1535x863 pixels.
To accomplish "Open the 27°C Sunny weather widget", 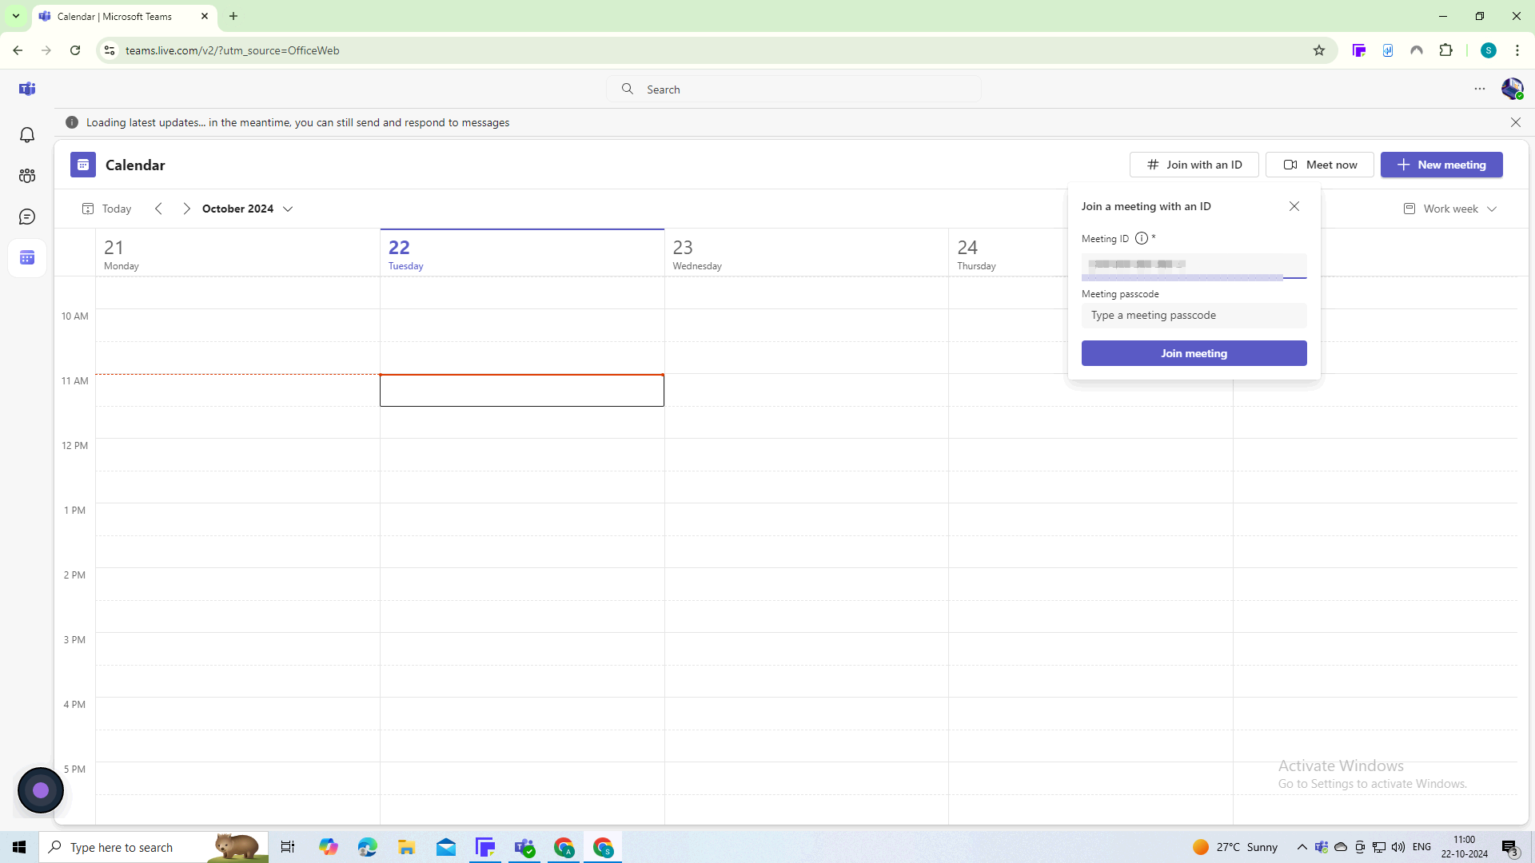I will 1235,847.
